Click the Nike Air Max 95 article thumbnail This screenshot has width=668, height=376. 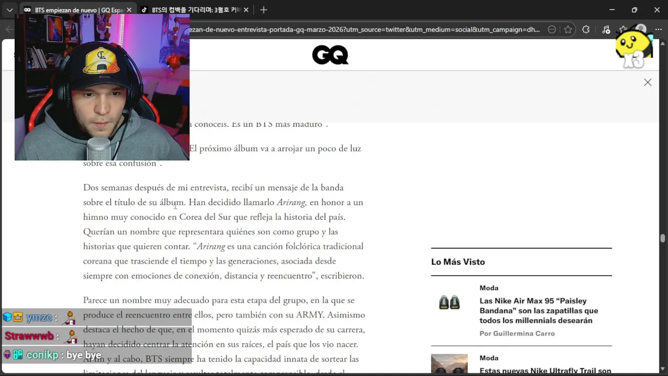coord(449,302)
